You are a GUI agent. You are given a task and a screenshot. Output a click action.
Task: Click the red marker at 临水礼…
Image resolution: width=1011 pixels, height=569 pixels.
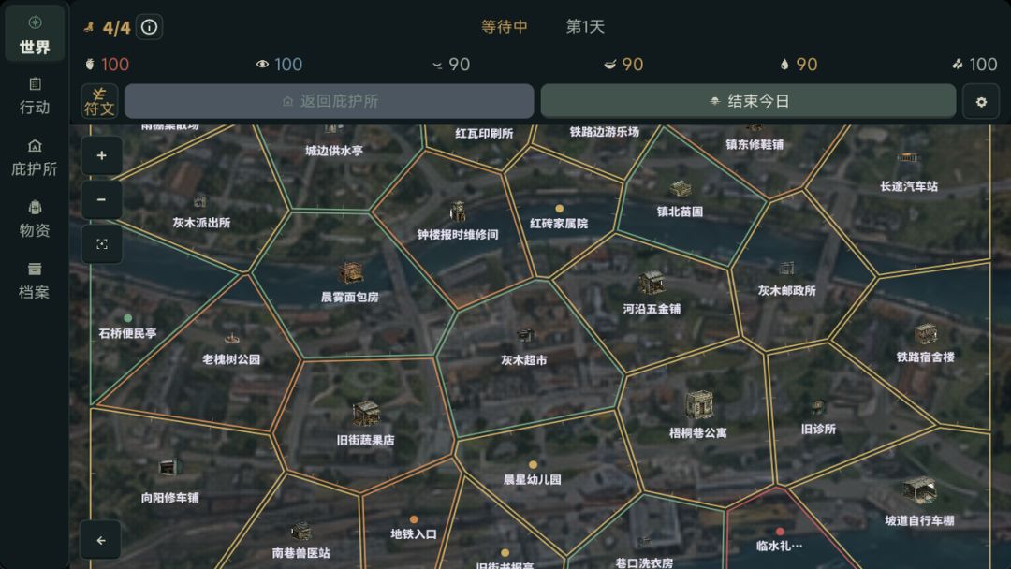click(x=780, y=532)
